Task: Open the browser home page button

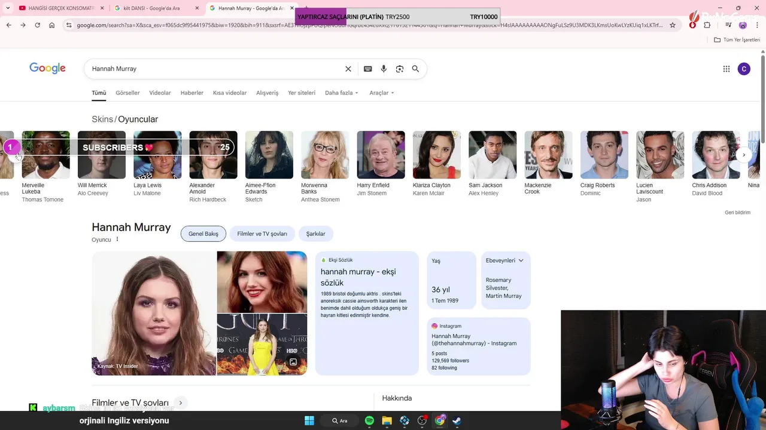Action: coord(52,25)
